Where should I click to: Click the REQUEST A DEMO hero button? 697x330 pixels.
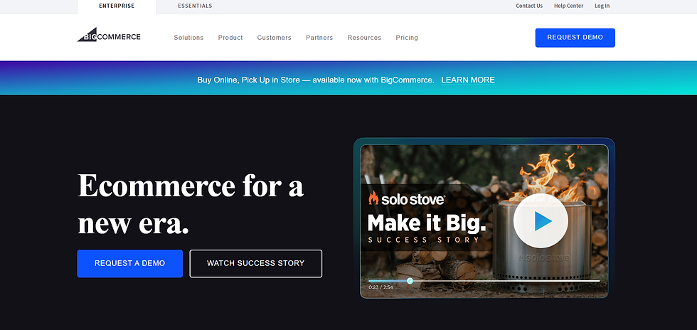tap(129, 263)
